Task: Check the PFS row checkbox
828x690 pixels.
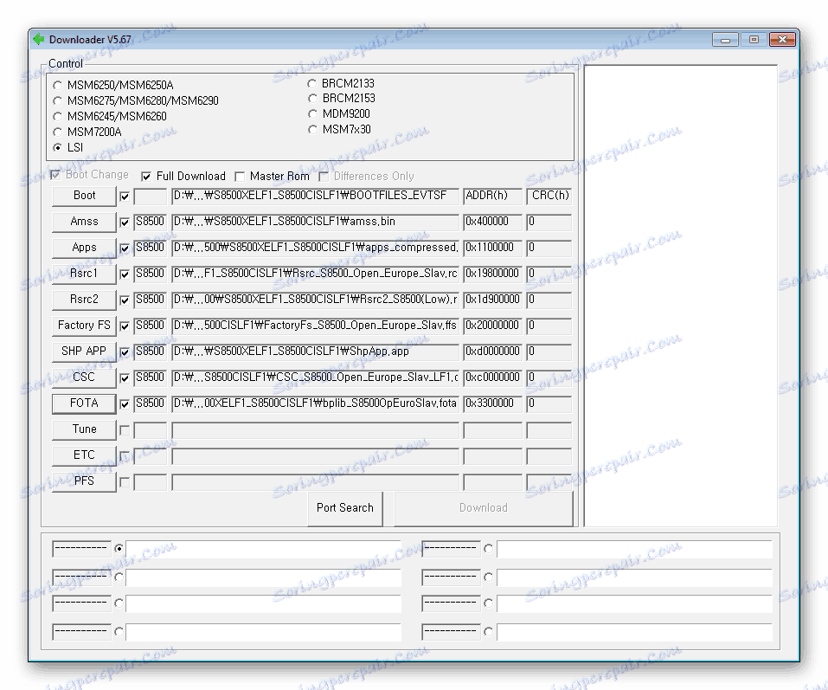Action: coord(125,482)
